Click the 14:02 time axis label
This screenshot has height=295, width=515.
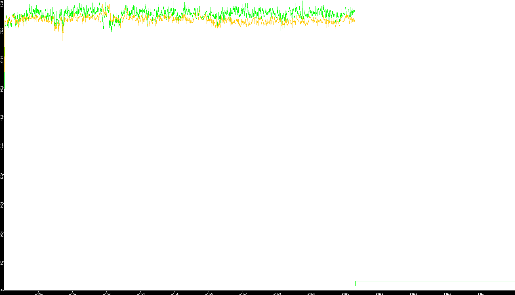pyautogui.click(x=73, y=294)
